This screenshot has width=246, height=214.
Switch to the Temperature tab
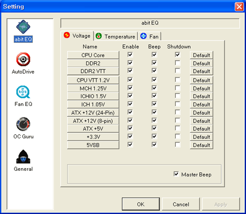pyautogui.click(x=116, y=36)
